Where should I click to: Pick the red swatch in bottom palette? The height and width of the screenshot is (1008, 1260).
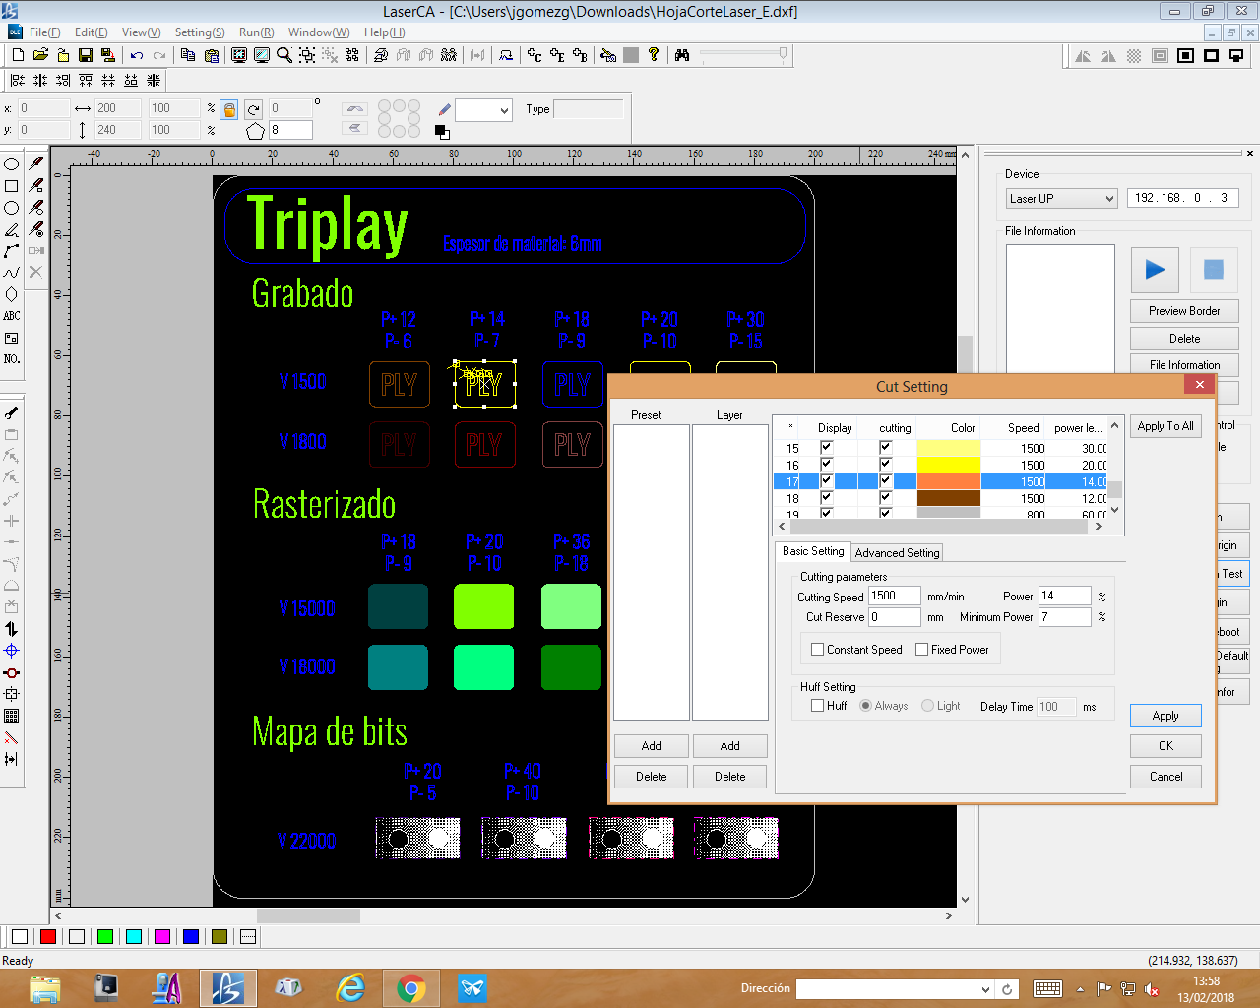(47, 937)
